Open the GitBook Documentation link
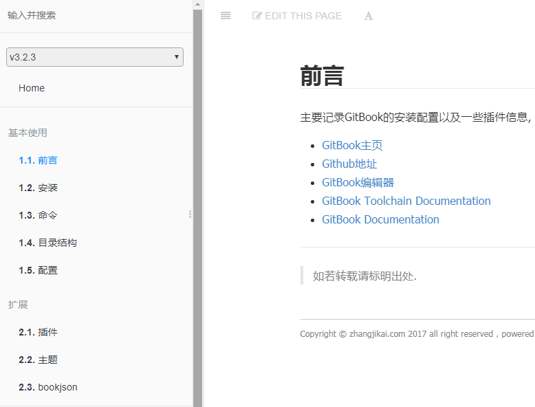 pos(380,219)
